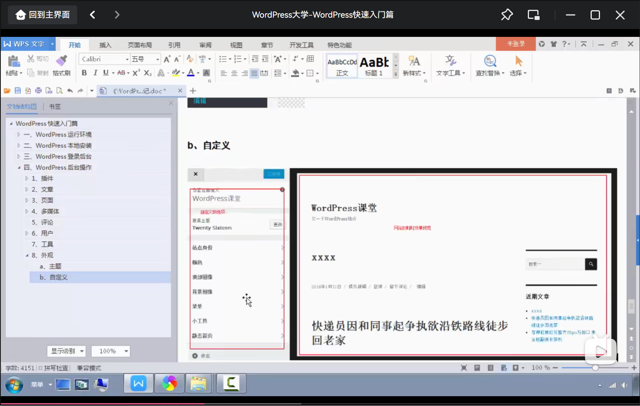Toggle justify alignment
640x406 pixels.
254,73
